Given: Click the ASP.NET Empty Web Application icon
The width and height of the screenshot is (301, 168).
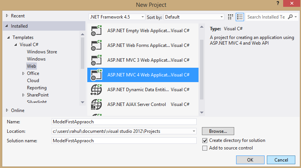Looking at the screenshot, I should (97, 31).
